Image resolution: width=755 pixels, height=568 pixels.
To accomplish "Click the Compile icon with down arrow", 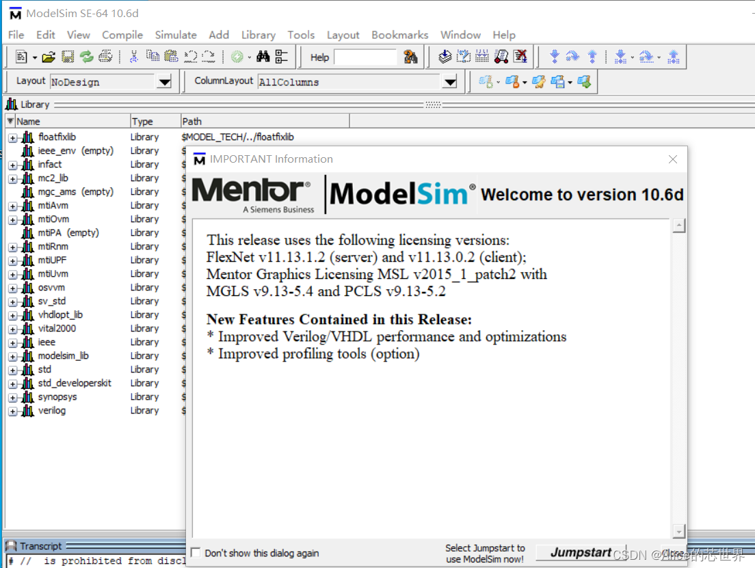I will (x=445, y=57).
